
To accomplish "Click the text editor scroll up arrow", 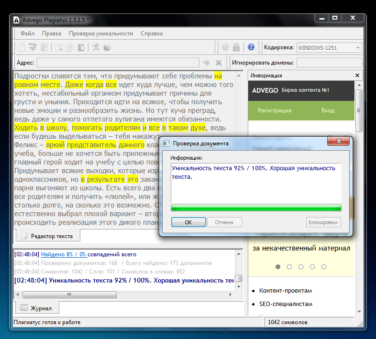I will (x=239, y=76).
